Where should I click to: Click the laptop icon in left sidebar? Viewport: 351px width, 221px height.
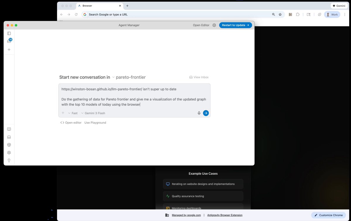pos(9,137)
